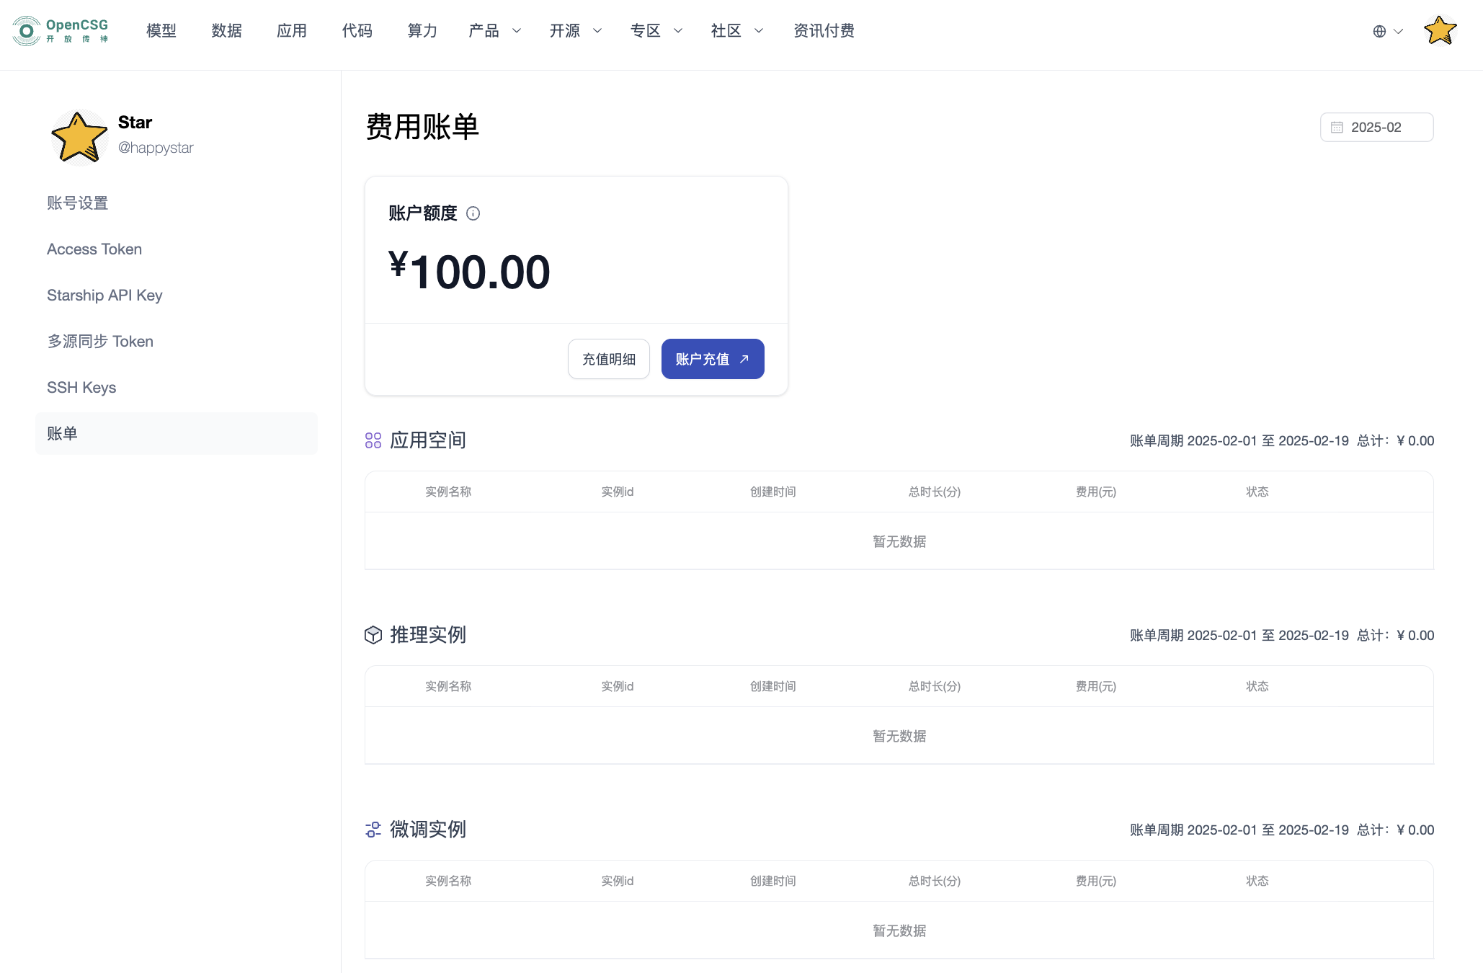Image resolution: width=1483 pixels, height=973 pixels.
Task: Click calendar icon in date picker
Action: pos(1337,128)
